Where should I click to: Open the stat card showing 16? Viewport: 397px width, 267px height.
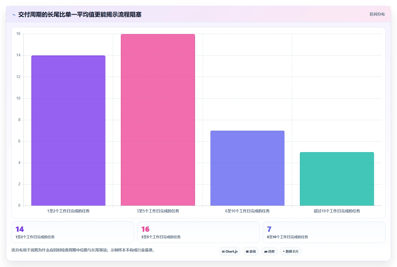pos(199,232)
